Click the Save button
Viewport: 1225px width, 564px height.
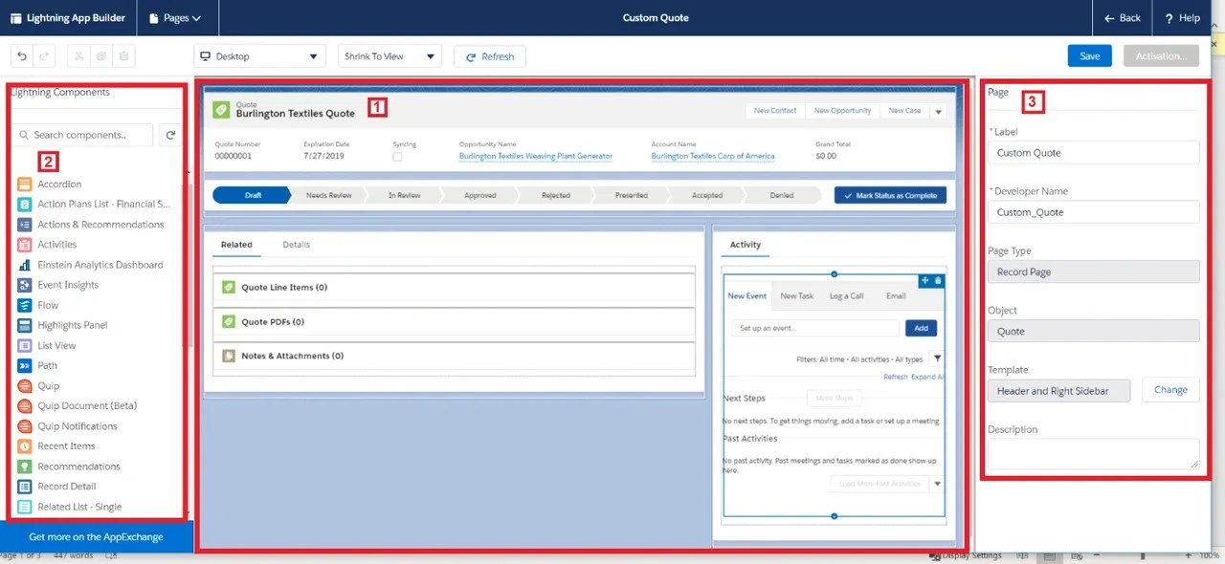[x=1089, y=56]
